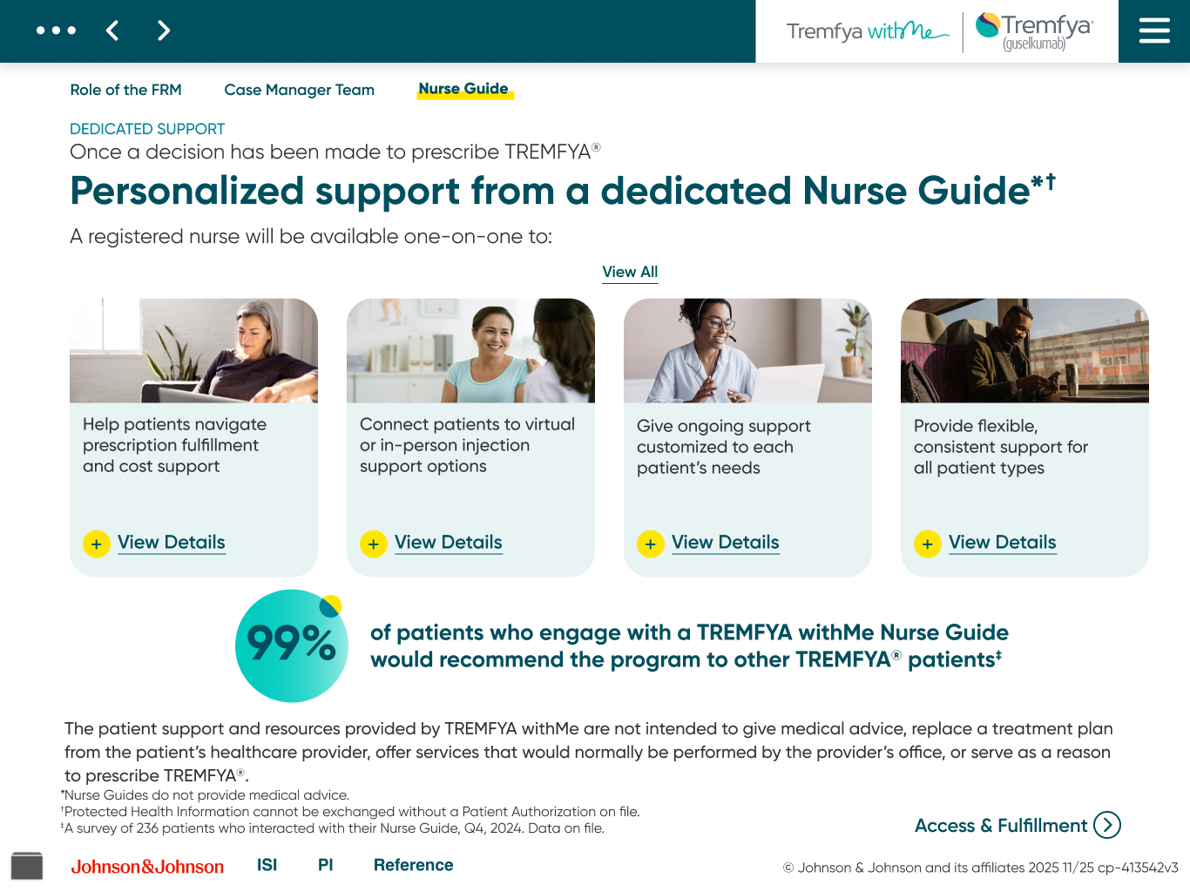Open the Reference footer item
The width and height of the screenshot is (1190, 892).
[x=414, y=865]
